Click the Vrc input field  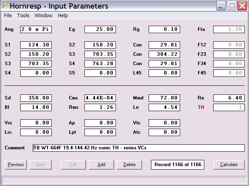click(36, 123)
